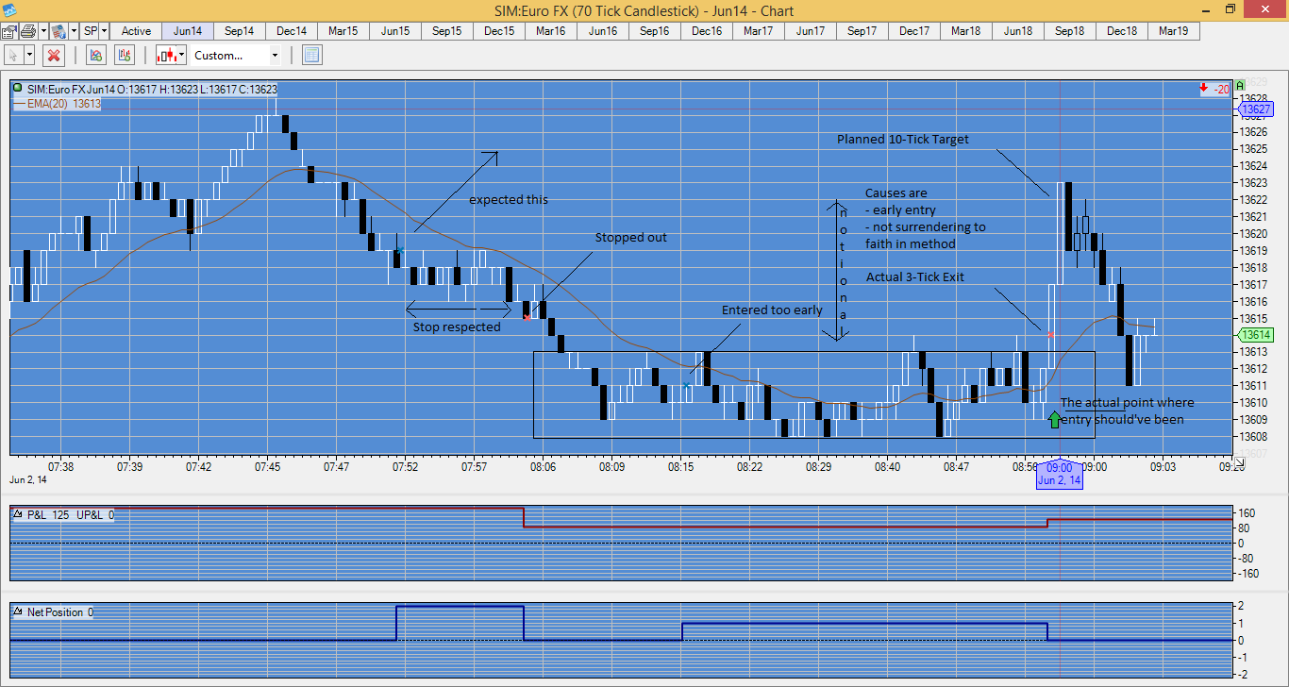This screenshot has width=1289, height=687.
Task: Switch to the Jun14 contract tab
Action: pos(188,31)
